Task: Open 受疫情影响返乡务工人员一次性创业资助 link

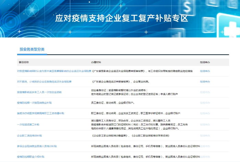Action: 39,92
